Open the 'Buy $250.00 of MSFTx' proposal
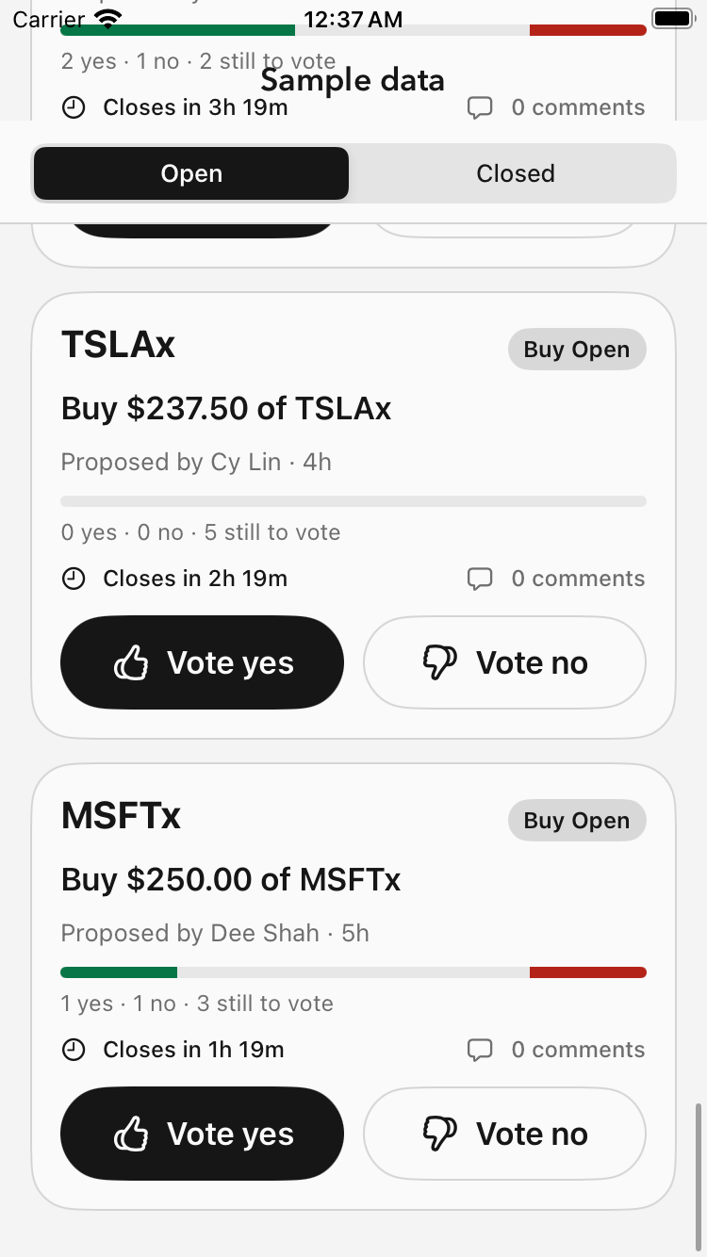The image size is (707, 1257). [x=231, y=879]
